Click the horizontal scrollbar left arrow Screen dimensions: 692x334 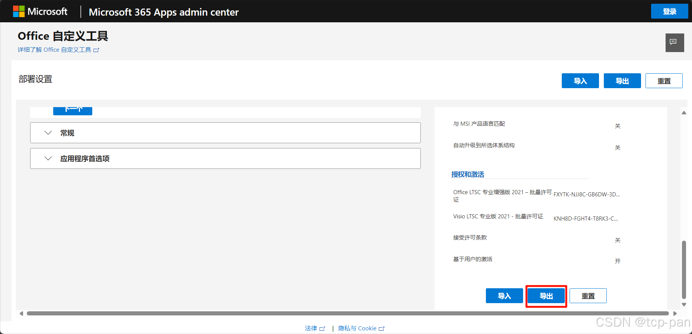22,314
